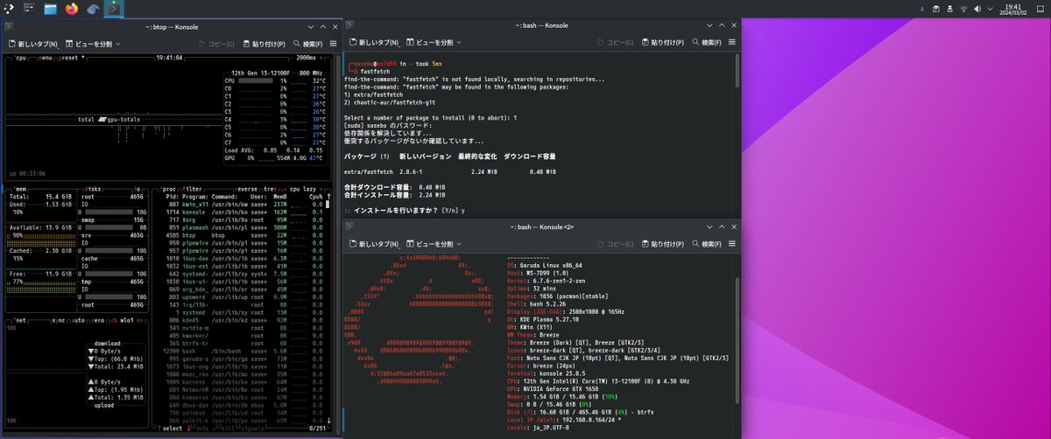
Task: Click Copy in upper bash Konsole toolbar
Action: click(x=615, y=42)
